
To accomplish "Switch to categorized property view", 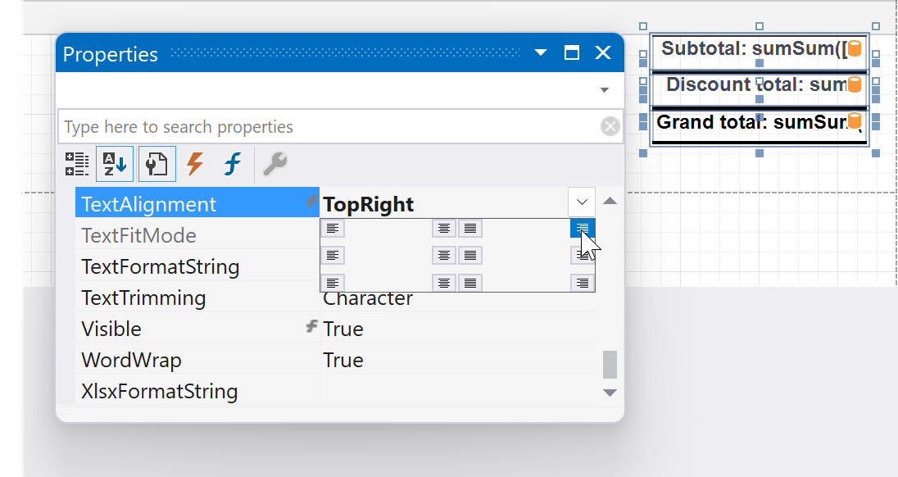I will [76, 163].
